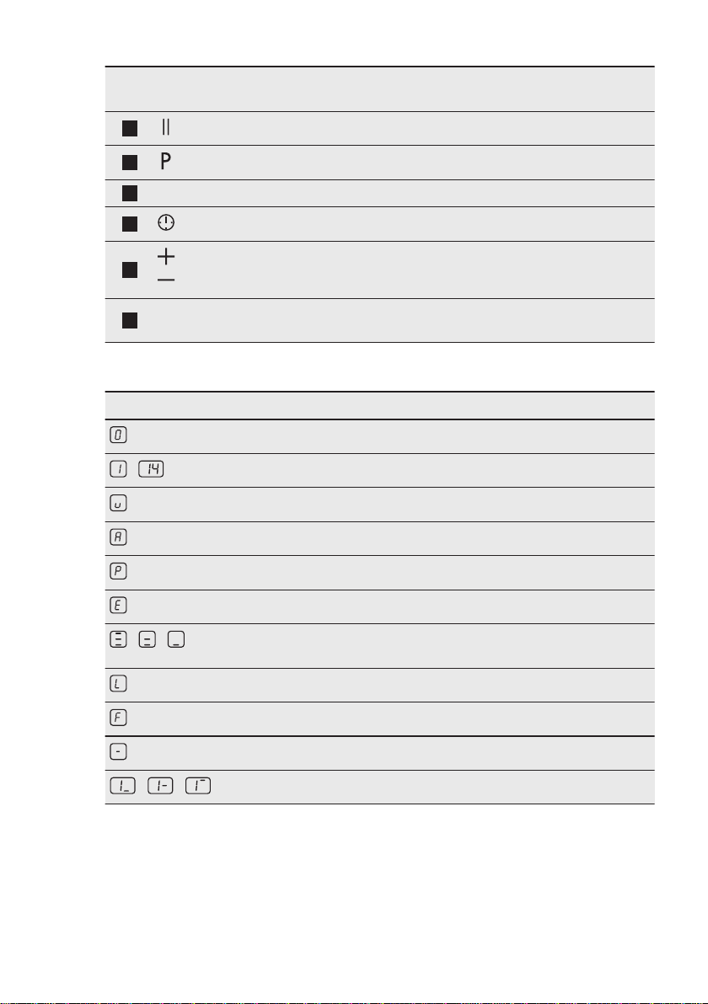Viewport: 708px width, 1004px height.
Task: Tap the plus sign symbol
Action: [166, 256]
